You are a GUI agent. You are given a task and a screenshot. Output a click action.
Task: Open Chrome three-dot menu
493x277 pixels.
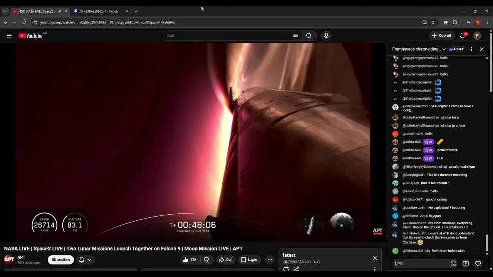pyautogui.click(x=487, y=22)
